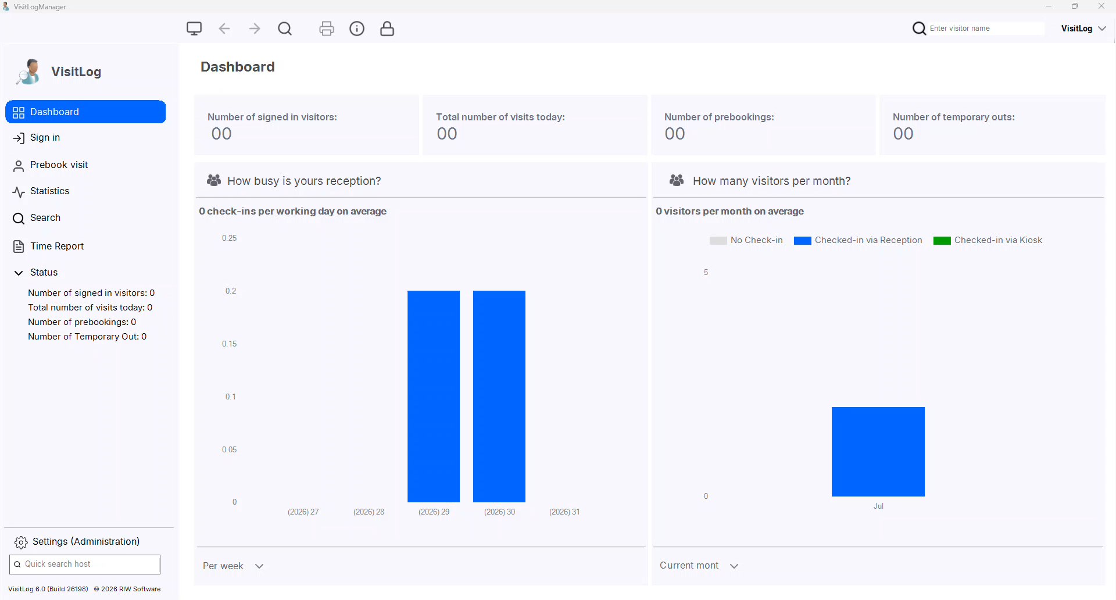Click the monitor icon in the toolbar
Screen dimensions: 1116x600
point(194,28)
